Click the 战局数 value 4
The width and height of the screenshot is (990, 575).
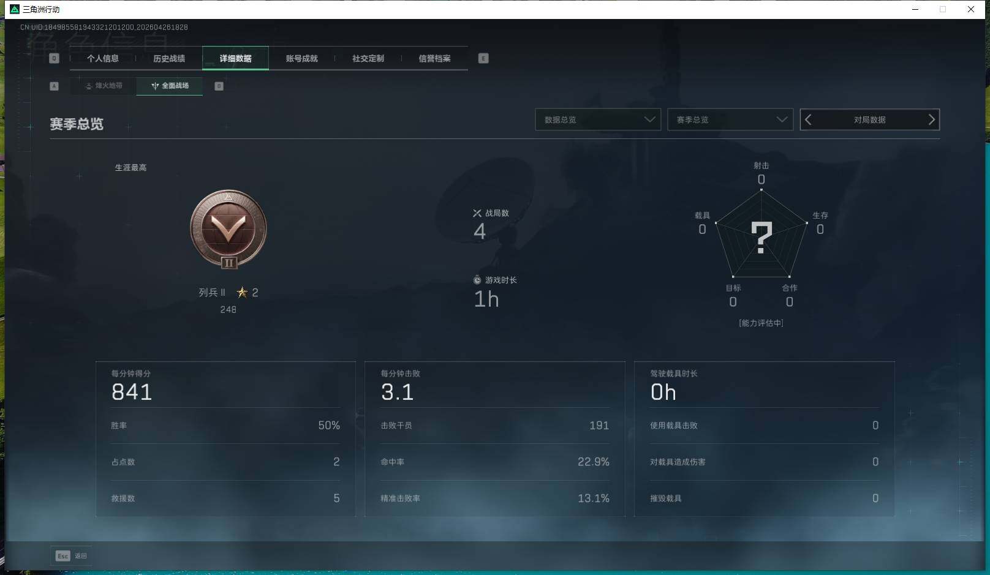pyautogui.click(x=480, y=231)
